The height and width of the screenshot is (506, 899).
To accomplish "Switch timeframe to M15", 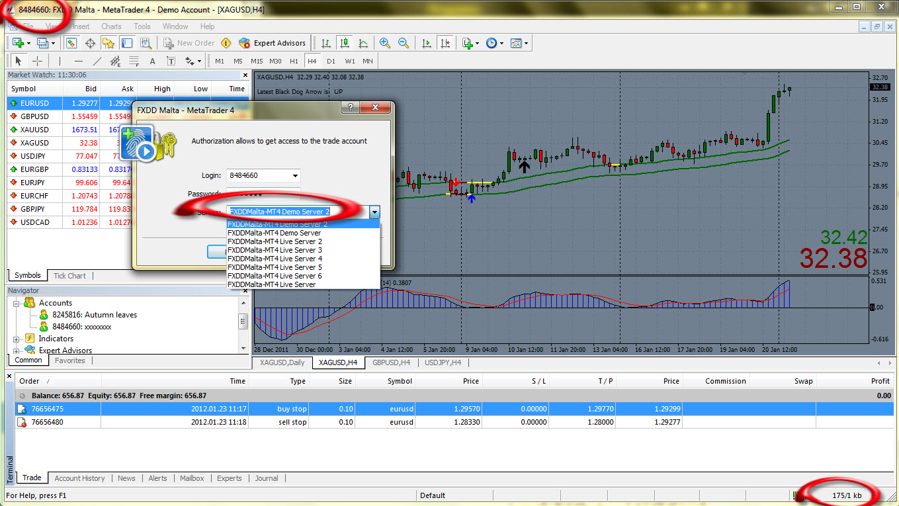I will (x=257, y=61).
